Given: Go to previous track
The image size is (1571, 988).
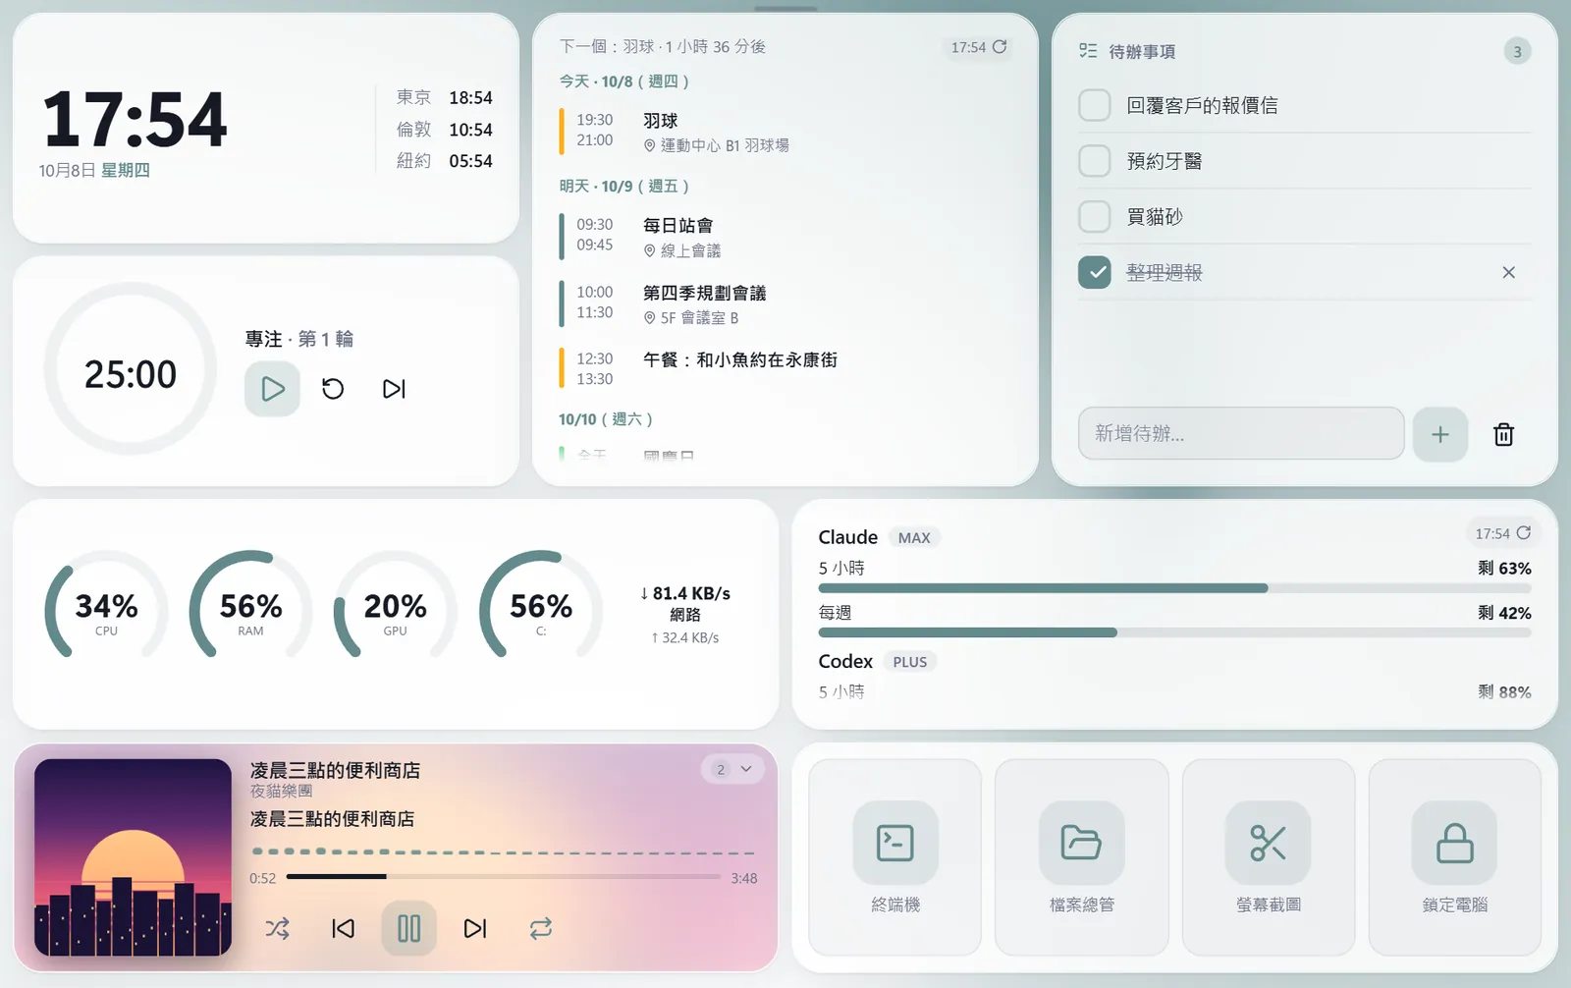Looking at the screenshot, I should click(x=343, y=928).
